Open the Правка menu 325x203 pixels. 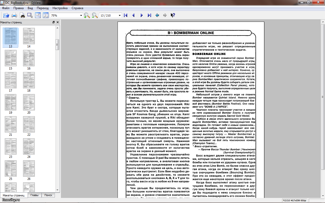(19, 8)
